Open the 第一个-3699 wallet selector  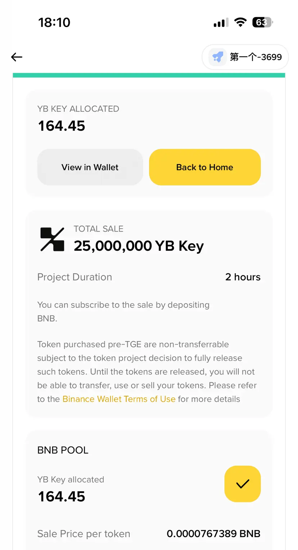[245, 57]
